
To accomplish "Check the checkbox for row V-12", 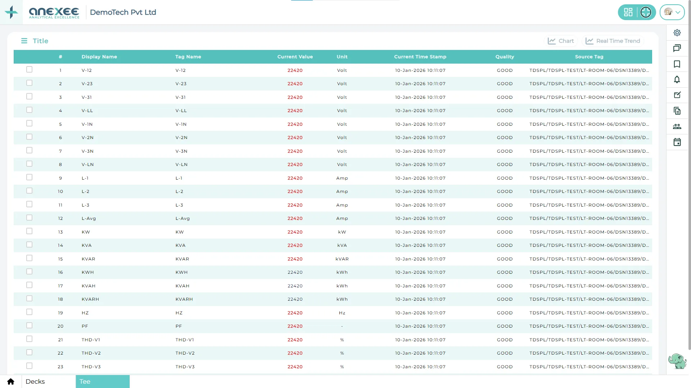I will 30,69.
